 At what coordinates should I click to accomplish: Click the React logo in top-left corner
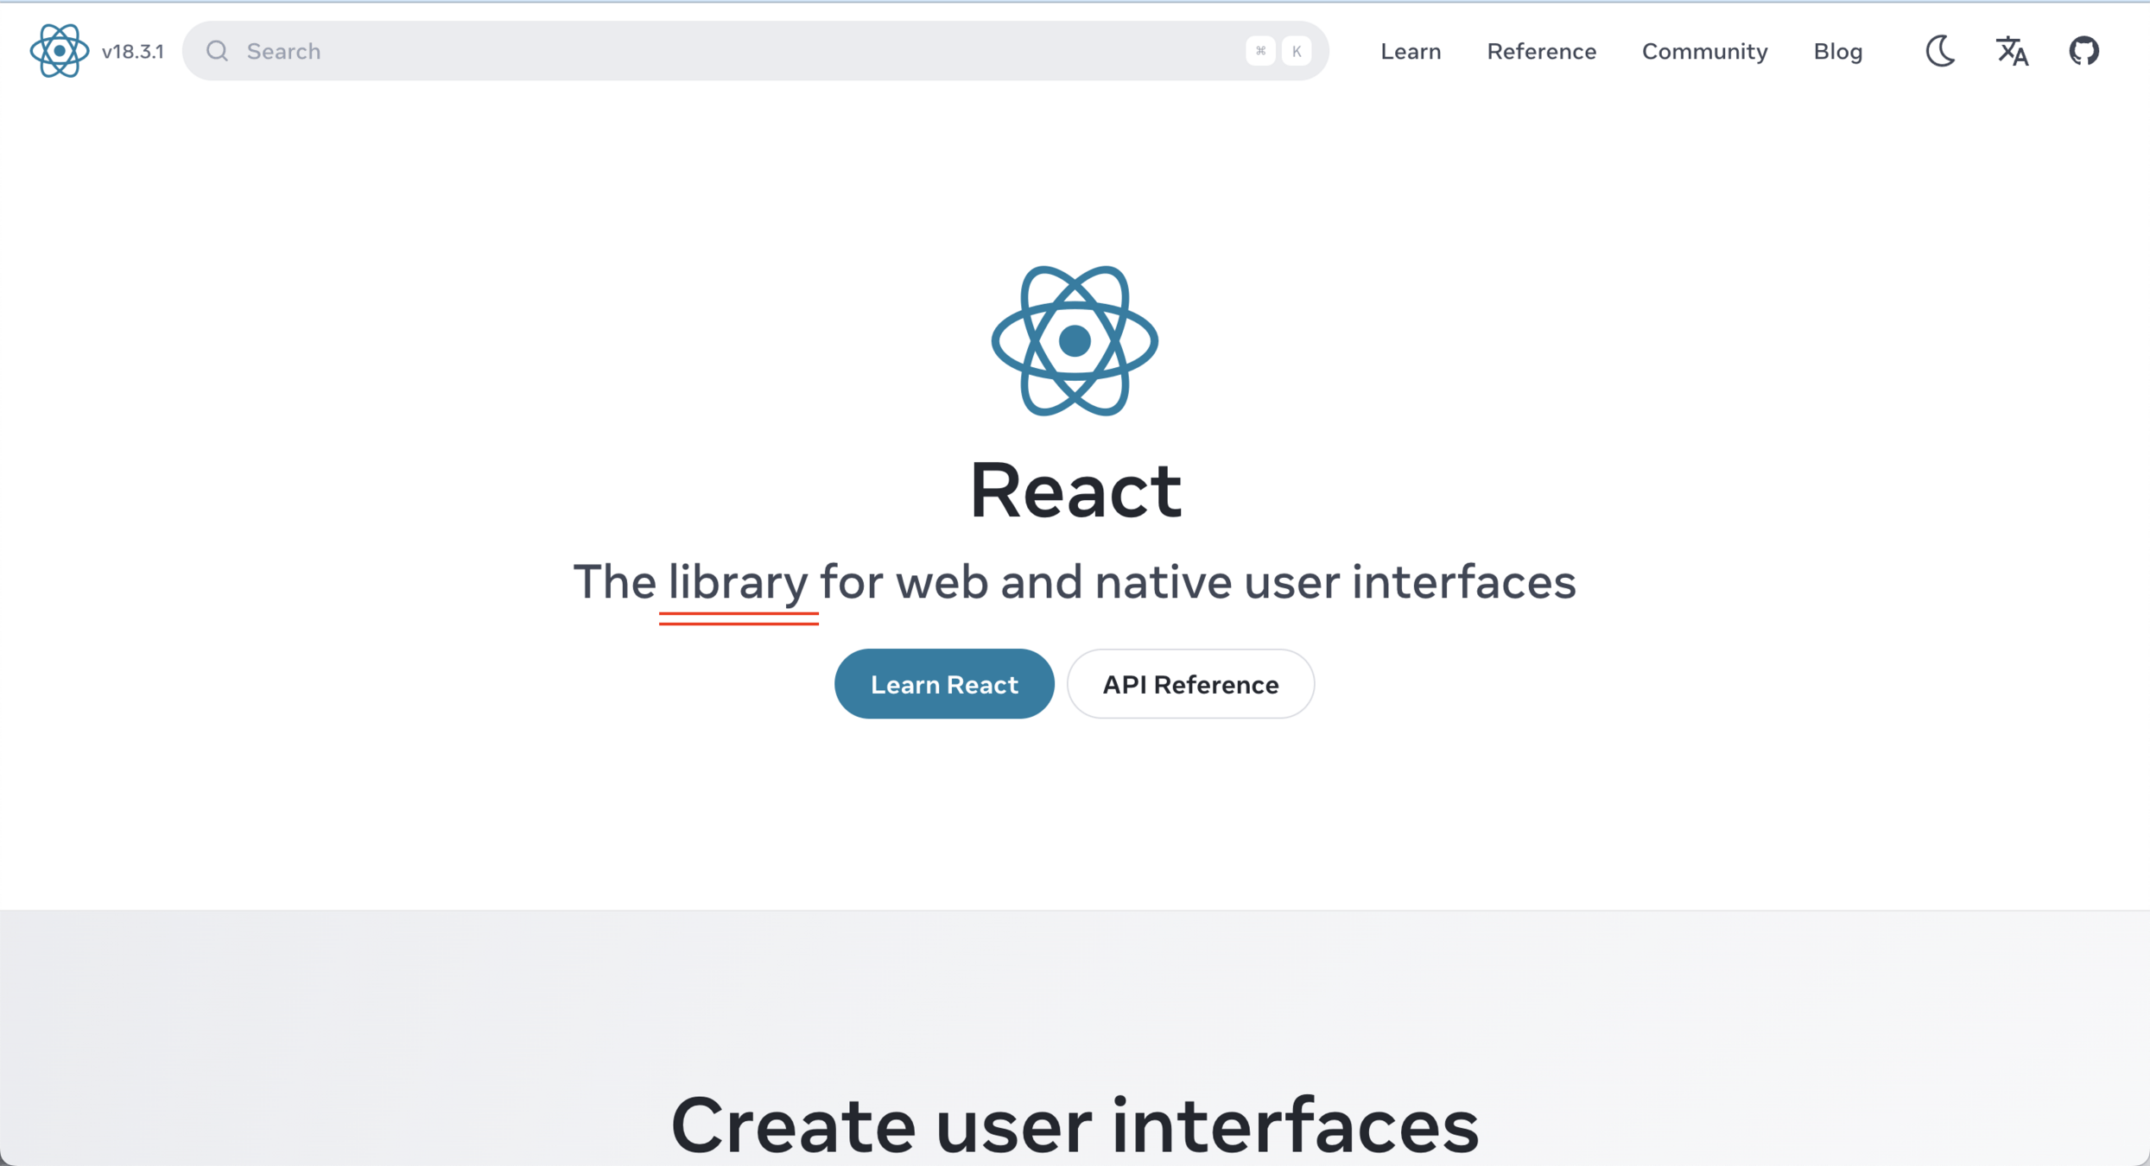pyautogui.click(x=59, y=51)
